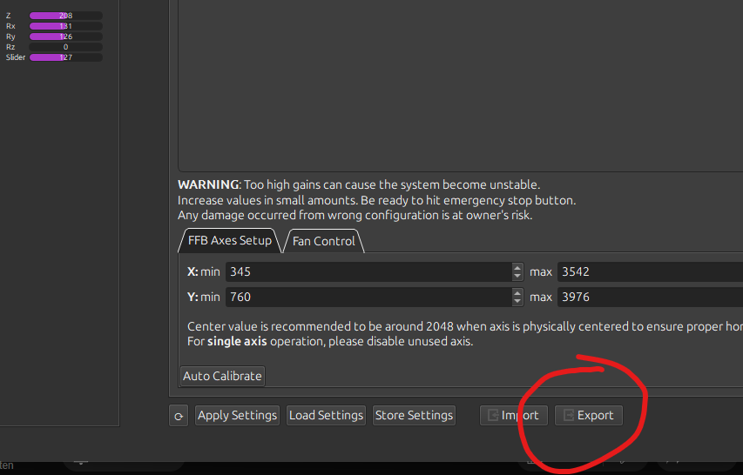Click the Slider axis value bar
The width and height of the screenshot is (743, 475).
[66, 57]
